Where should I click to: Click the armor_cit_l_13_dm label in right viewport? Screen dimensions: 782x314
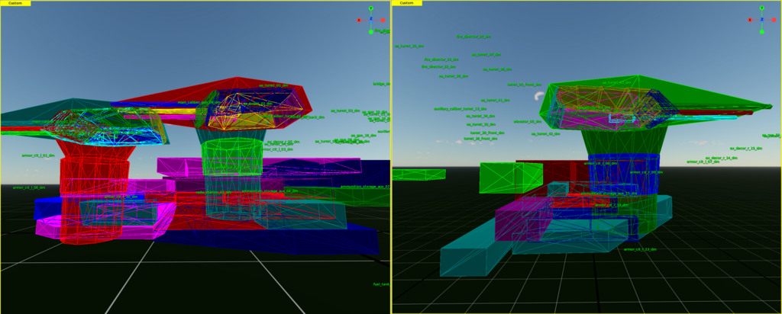(x=640, y=249)
